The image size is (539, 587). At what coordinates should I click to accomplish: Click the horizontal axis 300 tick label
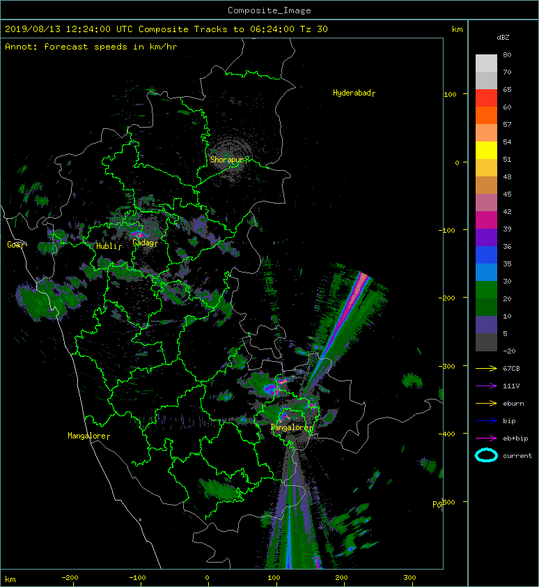pos(409,578)
